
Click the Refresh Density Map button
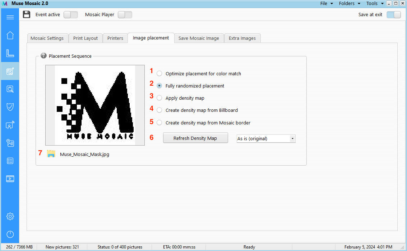(x=195, y=138)
